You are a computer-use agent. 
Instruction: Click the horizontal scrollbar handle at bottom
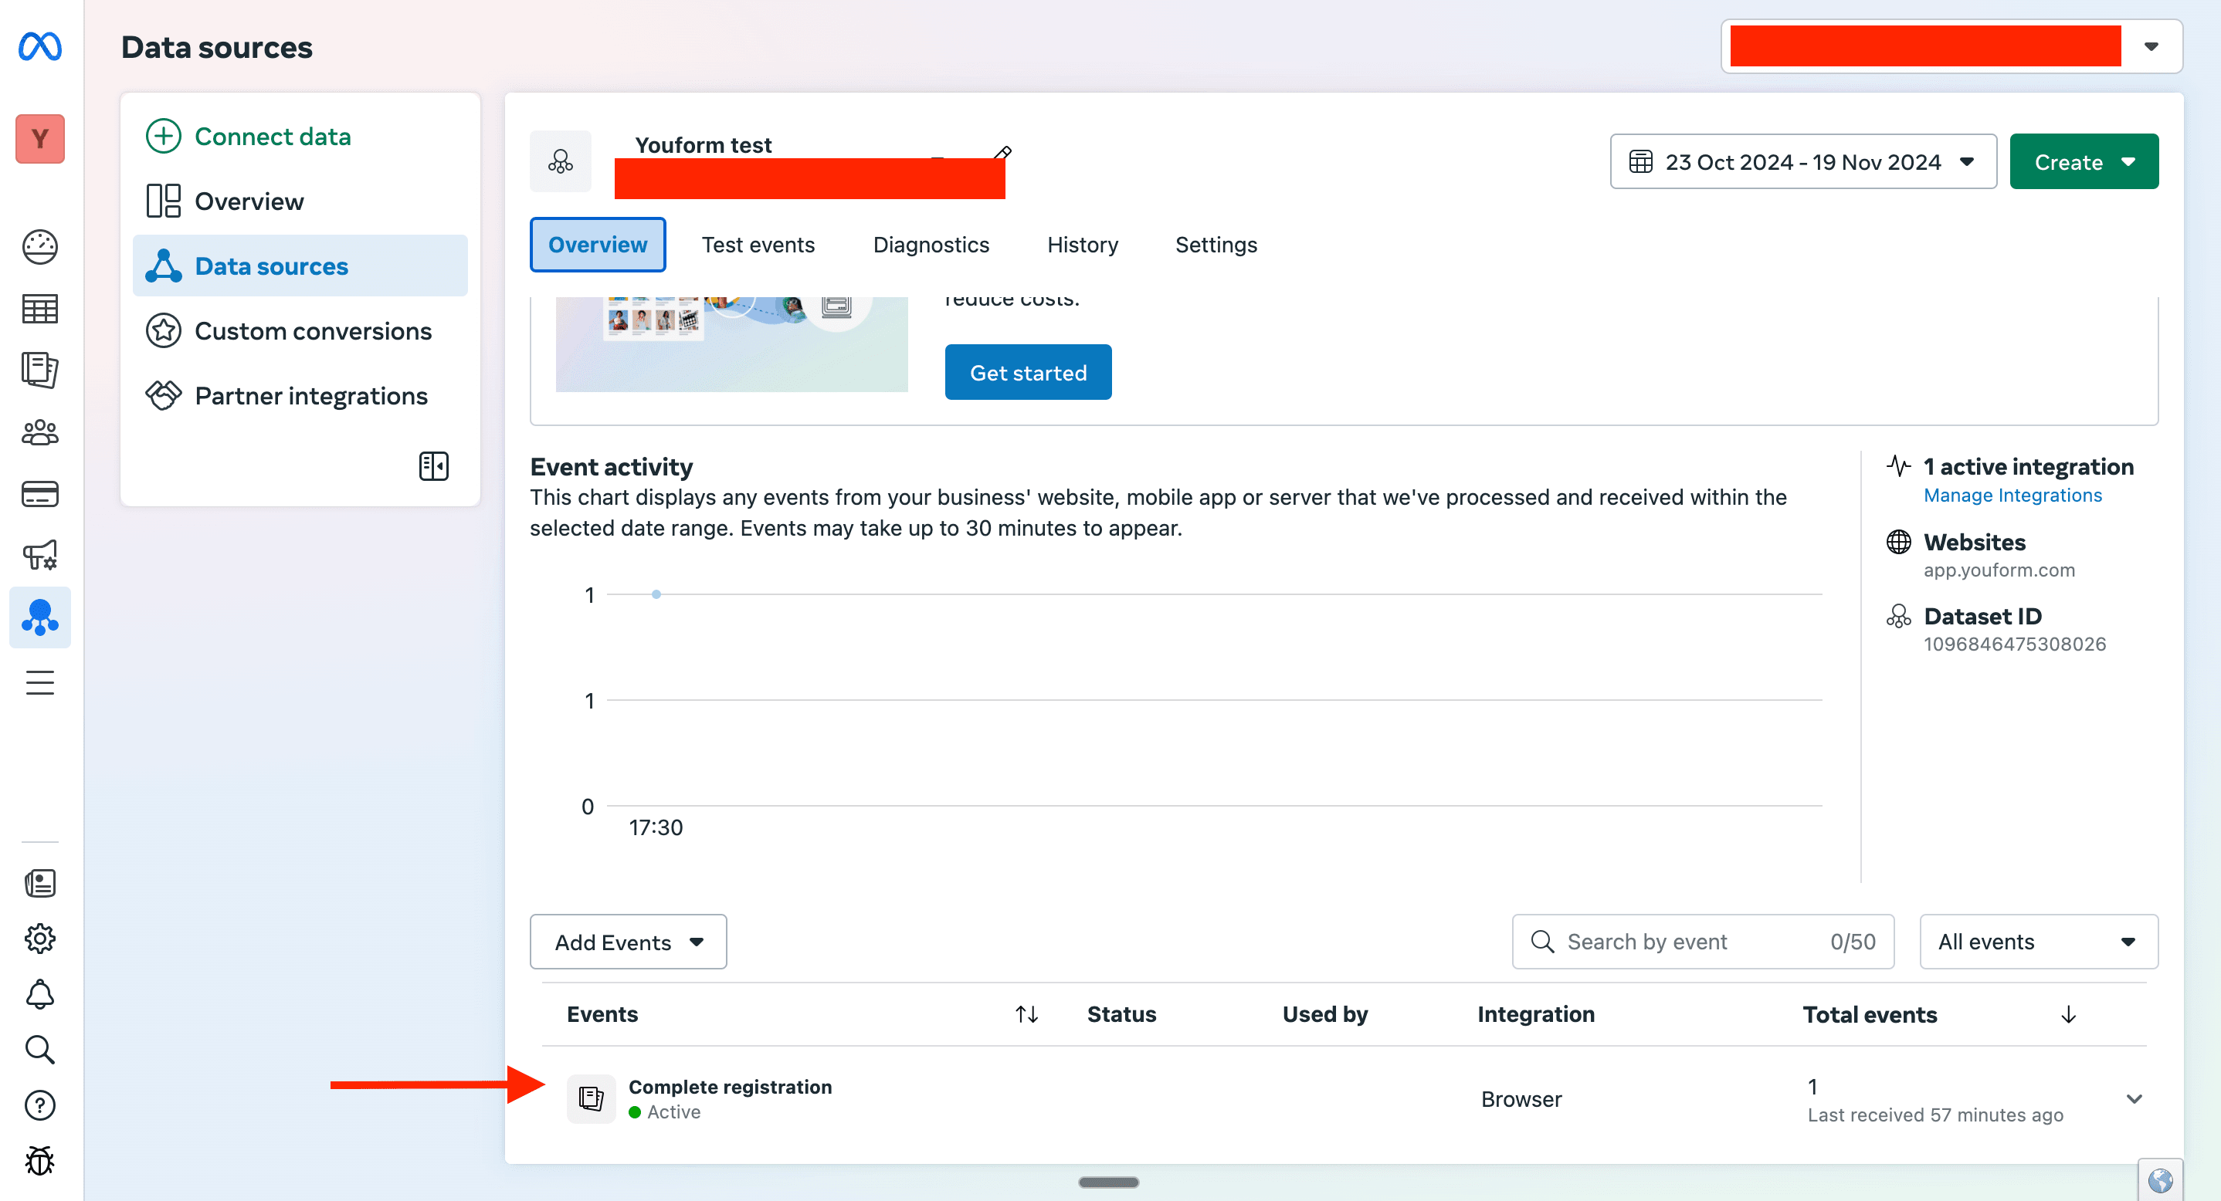click(1108, 1182)
